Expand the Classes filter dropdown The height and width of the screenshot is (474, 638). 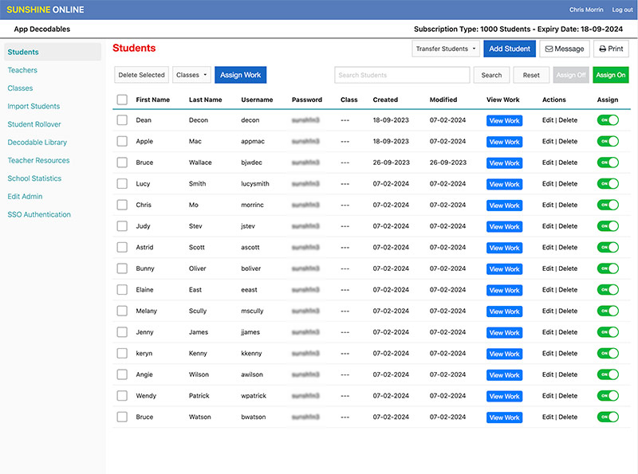click(191, 74)
